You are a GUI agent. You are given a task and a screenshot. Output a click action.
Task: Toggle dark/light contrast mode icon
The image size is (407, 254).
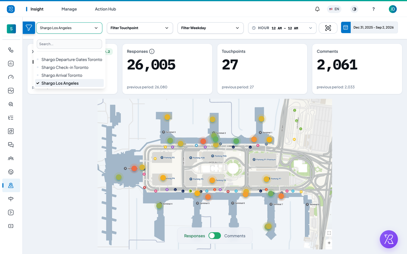[354, 9]
